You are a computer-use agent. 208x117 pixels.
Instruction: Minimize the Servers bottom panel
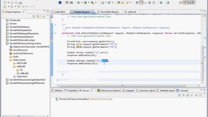201,90
